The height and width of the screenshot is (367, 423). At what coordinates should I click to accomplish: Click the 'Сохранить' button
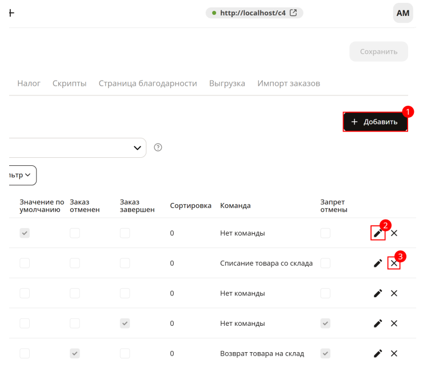(378, 51)
